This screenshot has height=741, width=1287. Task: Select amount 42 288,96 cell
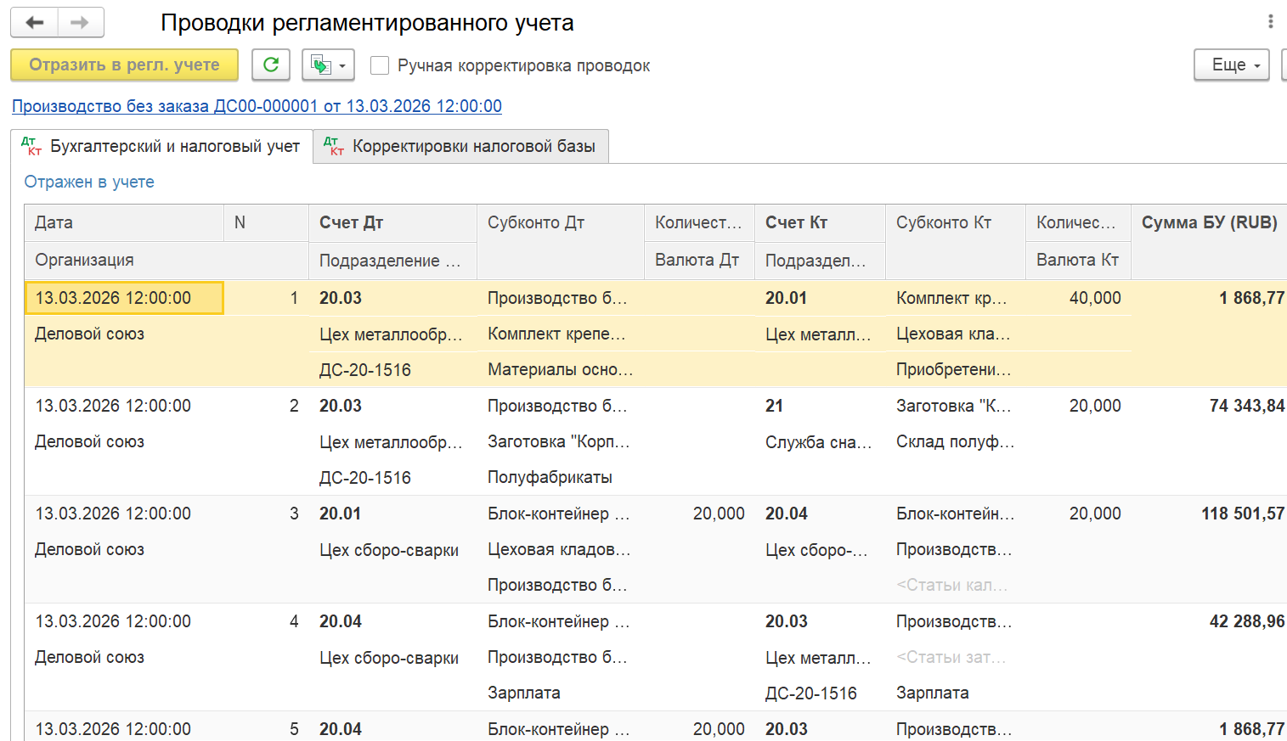point(1246,621)
